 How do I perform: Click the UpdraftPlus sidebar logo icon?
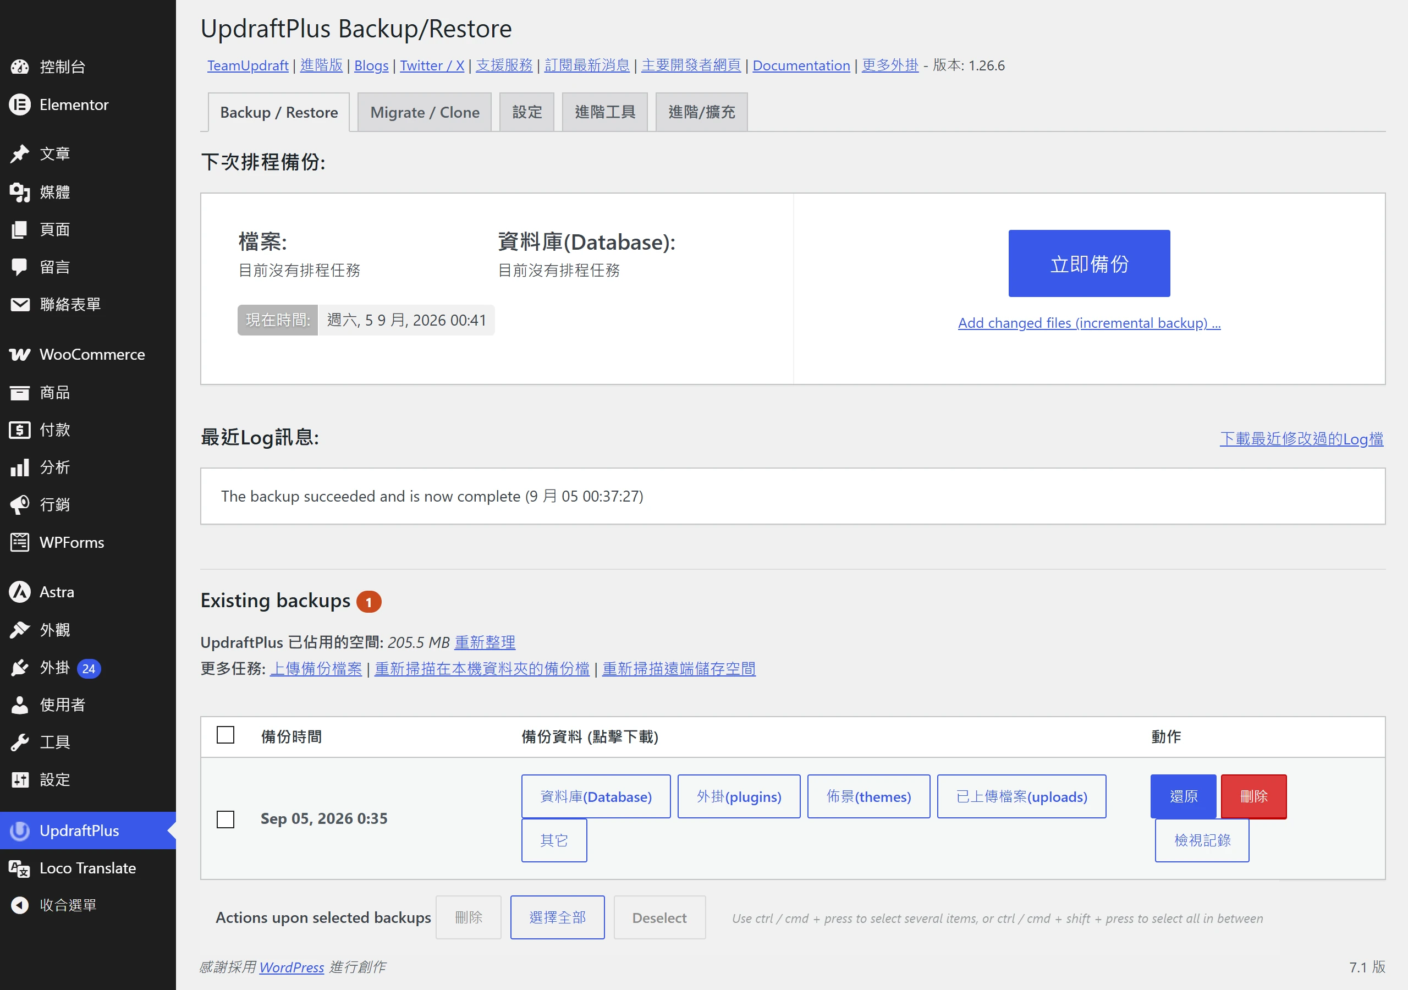click(x=20, y=831)
